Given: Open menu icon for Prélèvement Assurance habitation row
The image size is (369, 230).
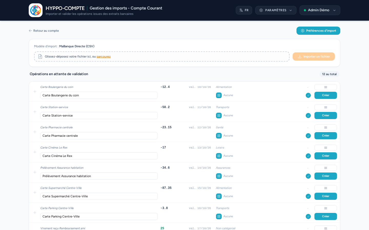Looking at the screenshot, I should (326, 168).
